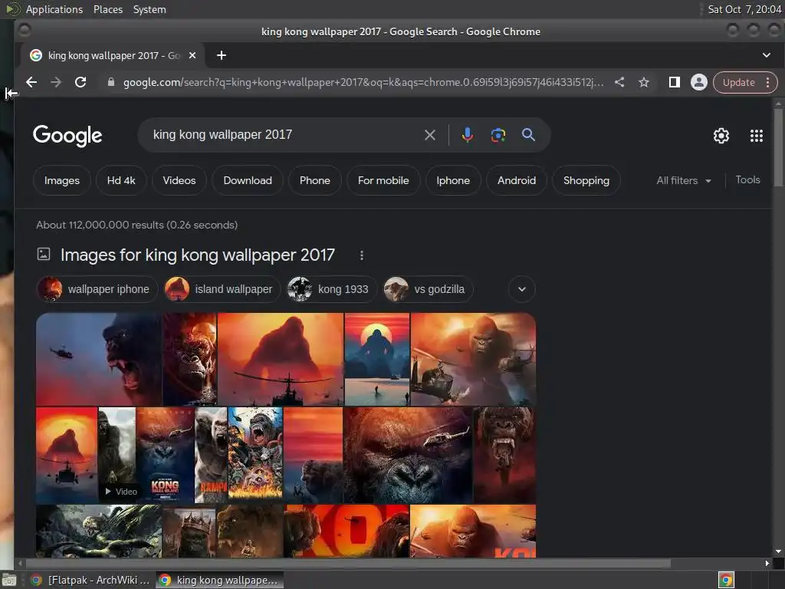Open Google quick settings gear
Viewport: 785px width, 589px height.
(x=721, y=136)
